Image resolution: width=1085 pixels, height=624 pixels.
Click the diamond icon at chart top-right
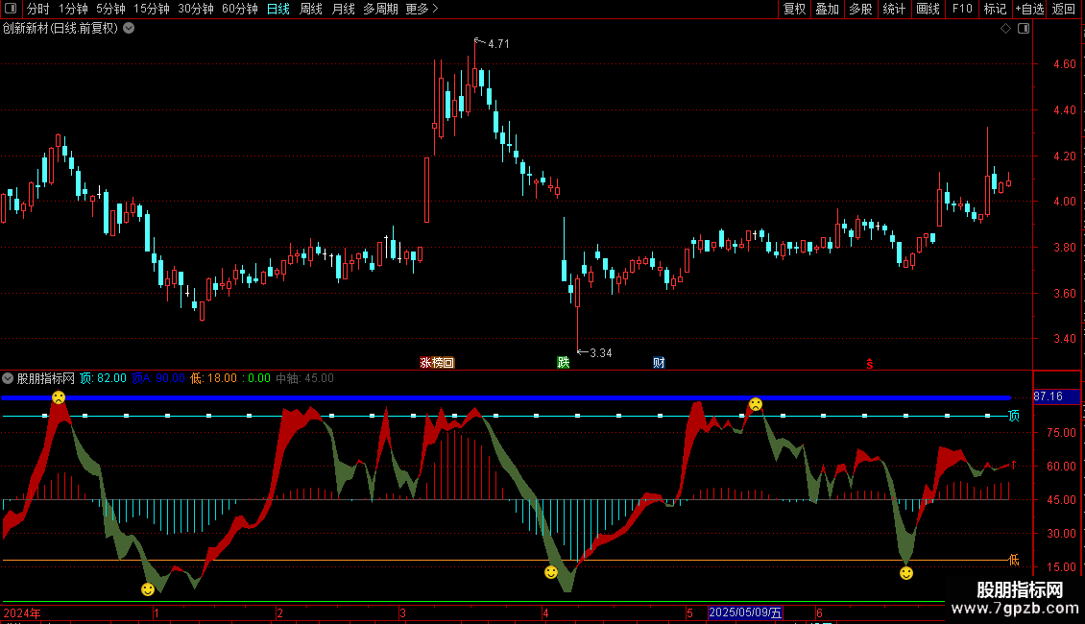pyautogui.click(x=1005, y=29)
